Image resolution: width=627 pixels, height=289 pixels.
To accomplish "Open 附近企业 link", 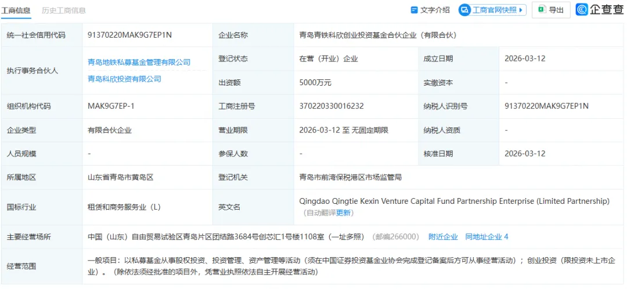I will 443,237.
